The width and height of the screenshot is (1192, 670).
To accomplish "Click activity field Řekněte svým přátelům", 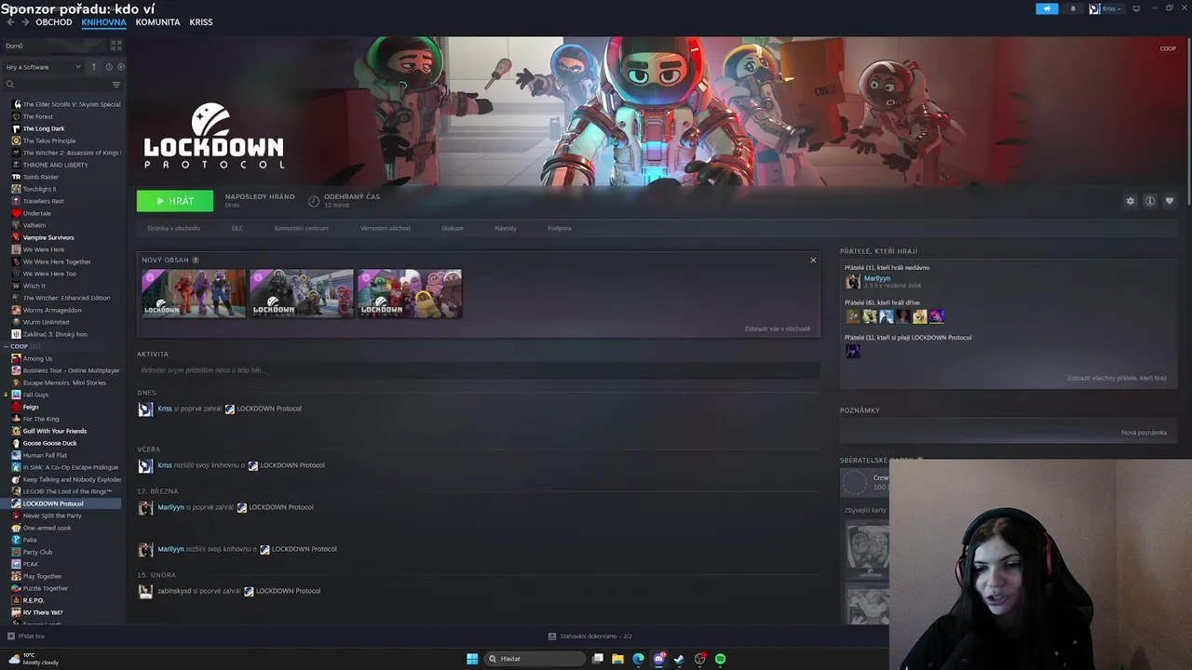I will coord(478,370).
